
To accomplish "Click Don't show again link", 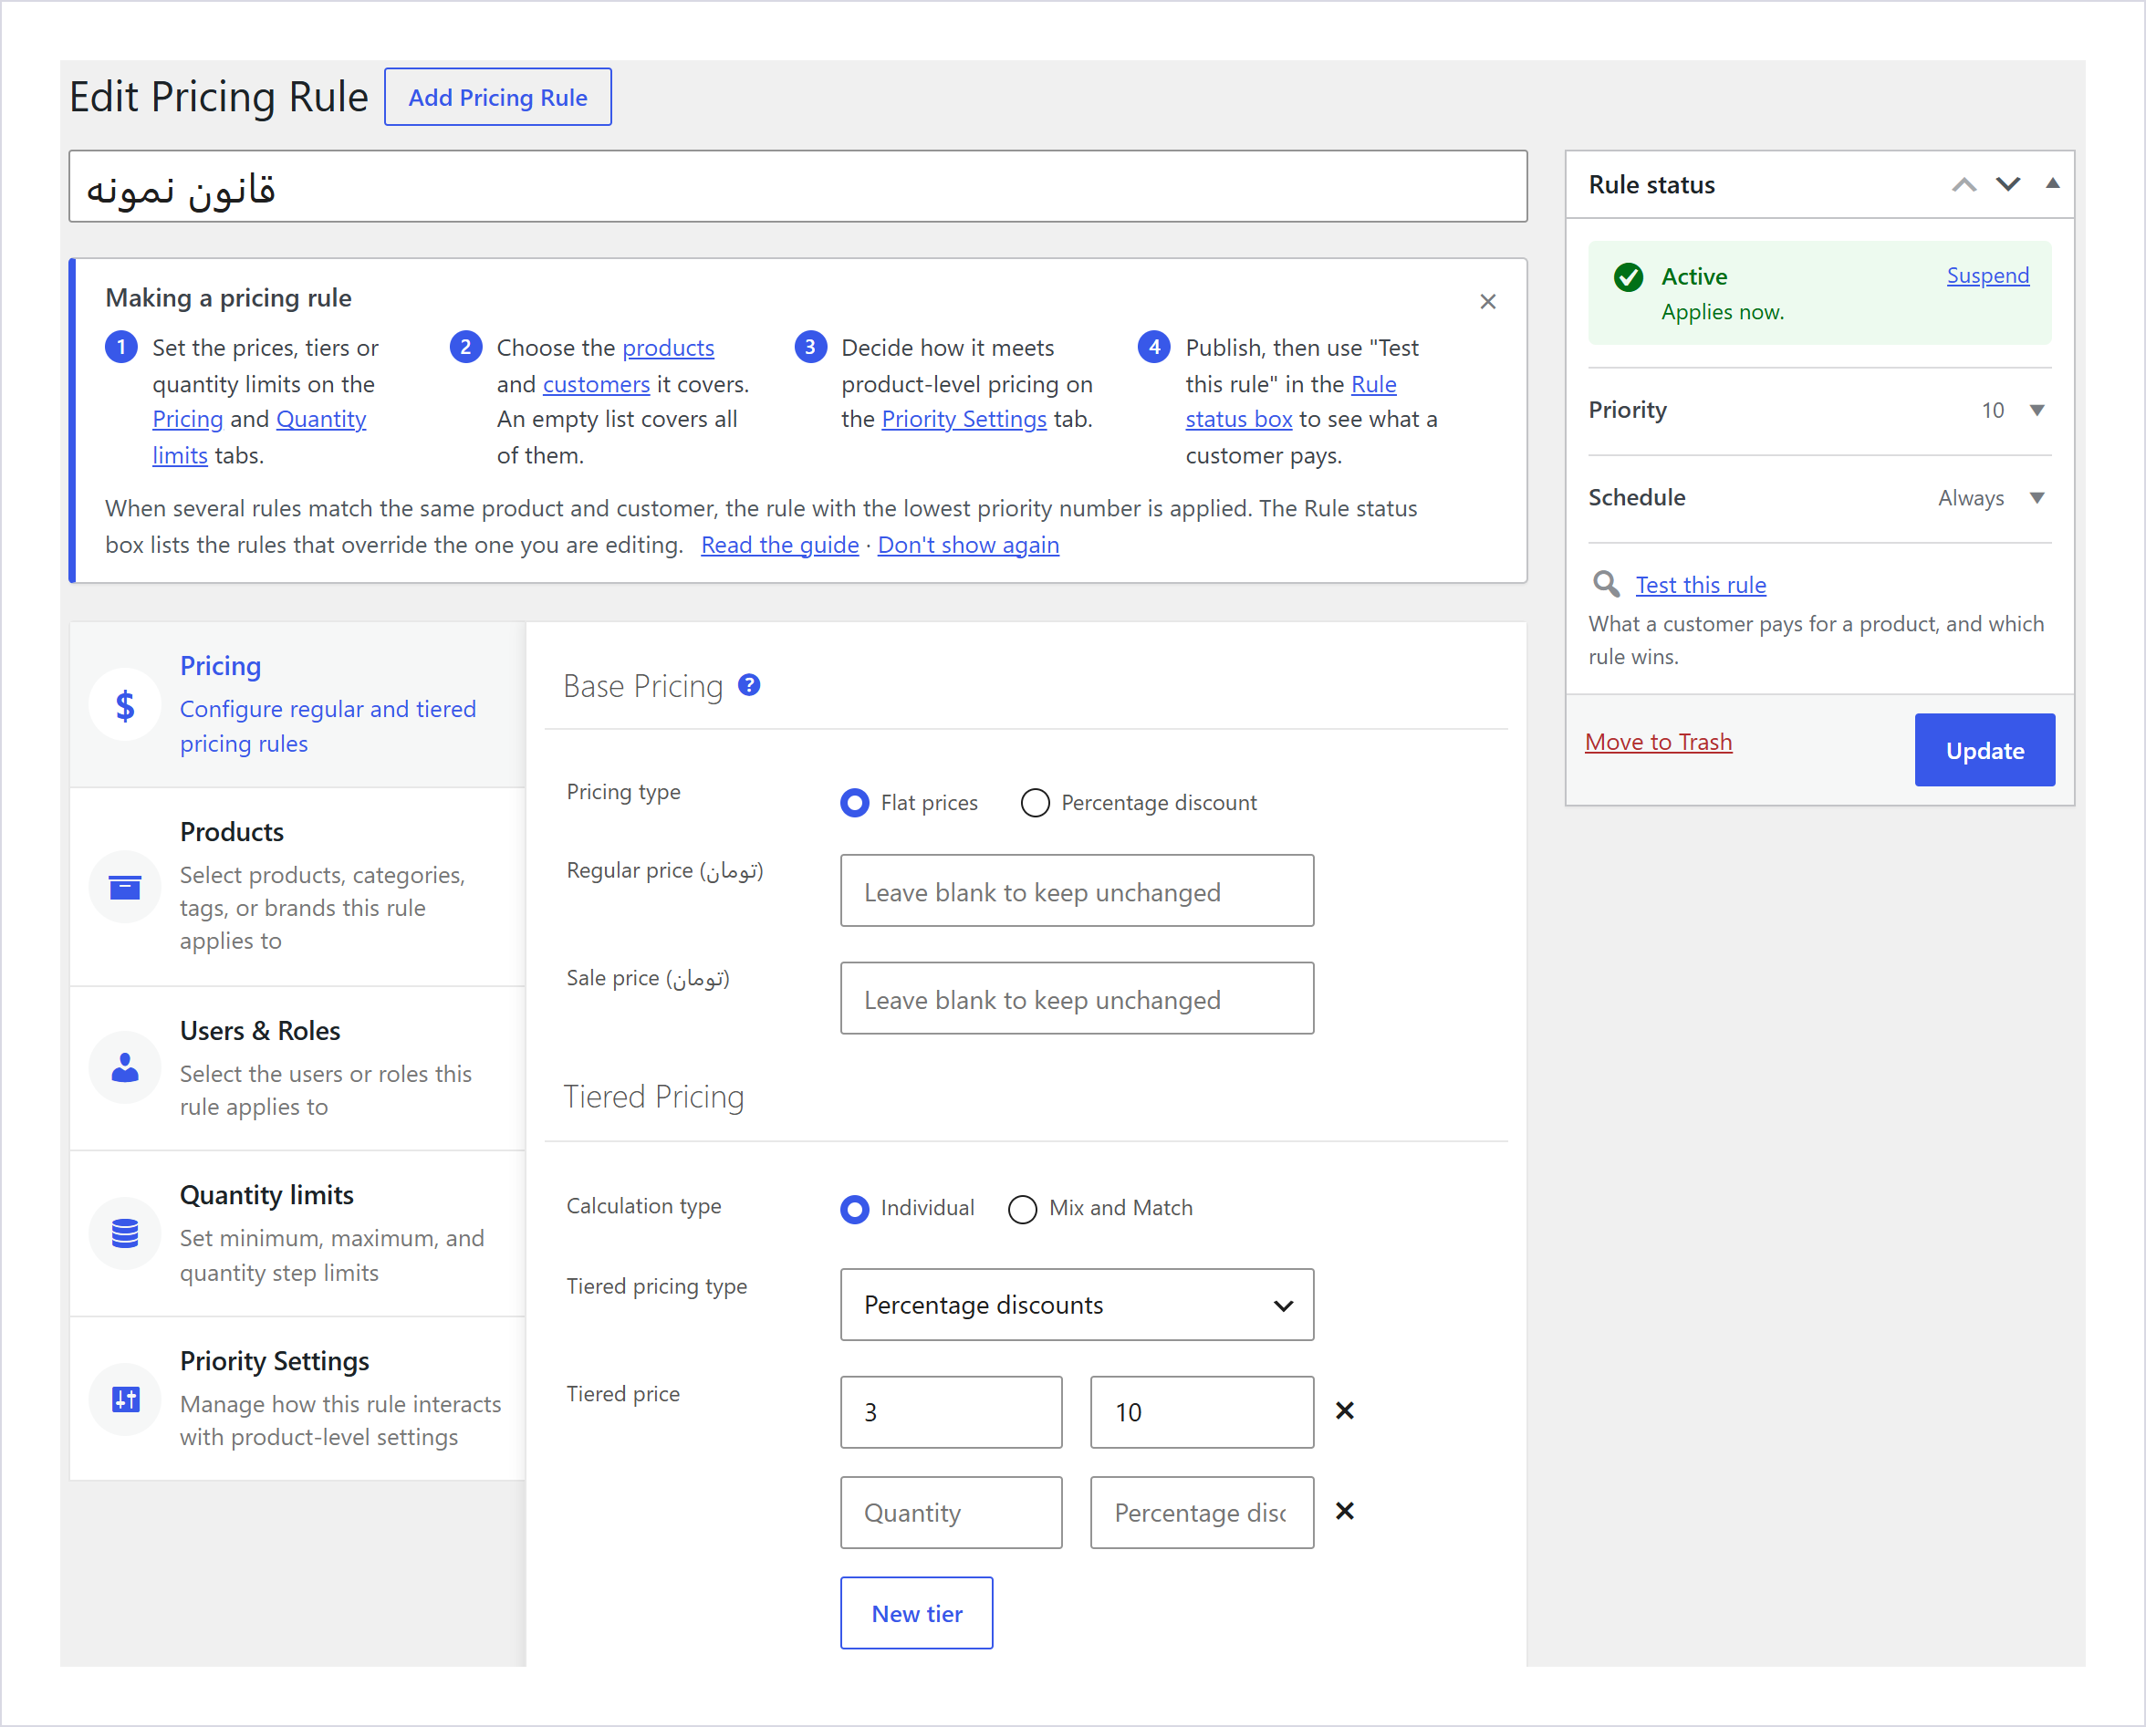I will [968, 545].
